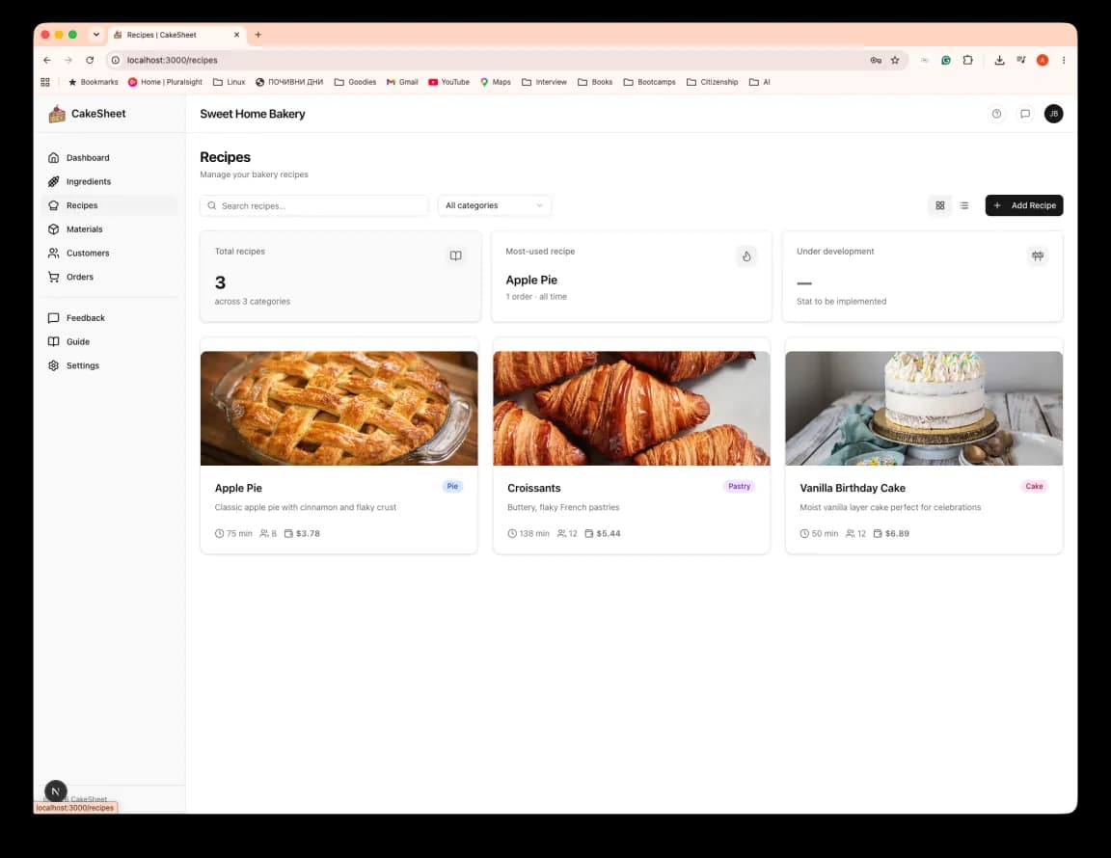
Task: Open the Goodies bookmarks folder
Action: point(355,82)
